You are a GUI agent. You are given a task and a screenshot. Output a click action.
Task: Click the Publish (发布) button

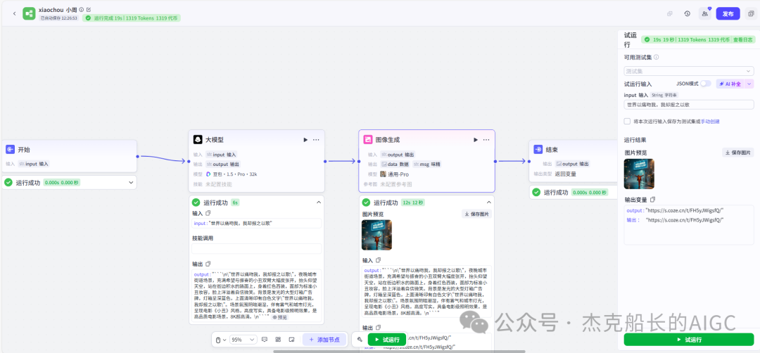[728, 13]
